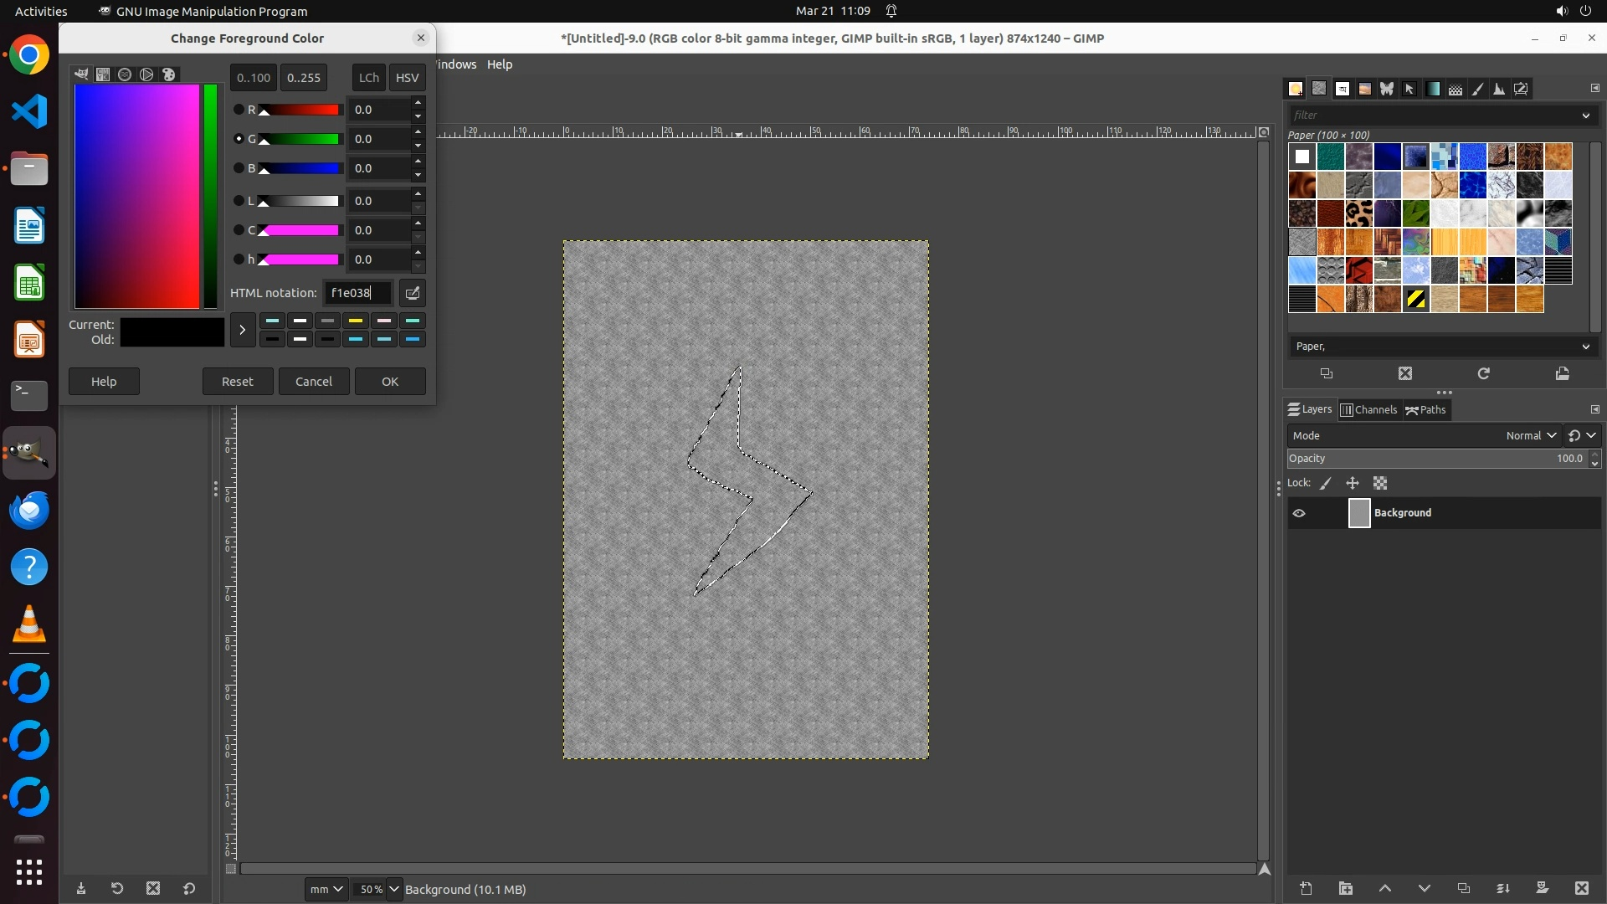Click the eyedropper icon beside HTML notation
Image resolution: width=1607 pixels, height=904 pixels.
413,293
